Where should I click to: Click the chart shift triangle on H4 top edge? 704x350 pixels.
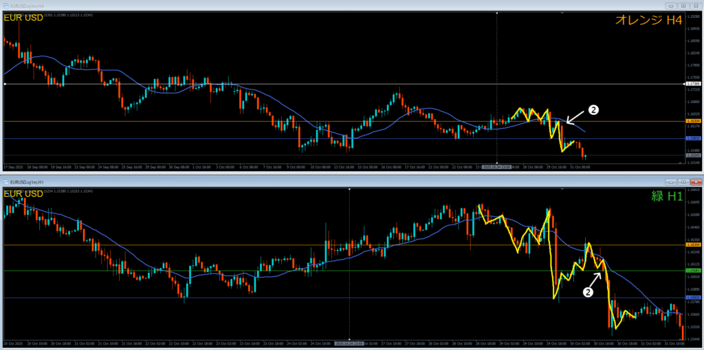[x=563, y=13]
